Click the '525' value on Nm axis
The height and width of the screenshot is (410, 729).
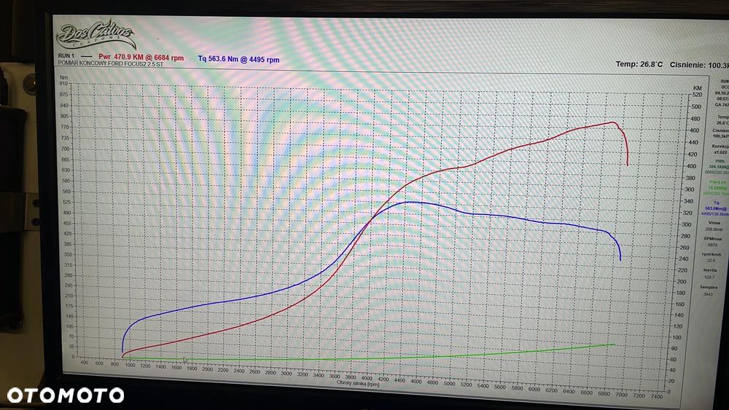(x=66, y=202)
